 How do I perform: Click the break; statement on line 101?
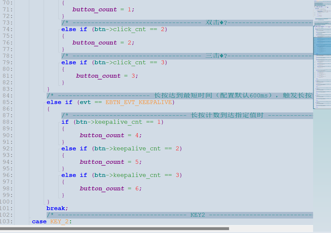(57, 208)
